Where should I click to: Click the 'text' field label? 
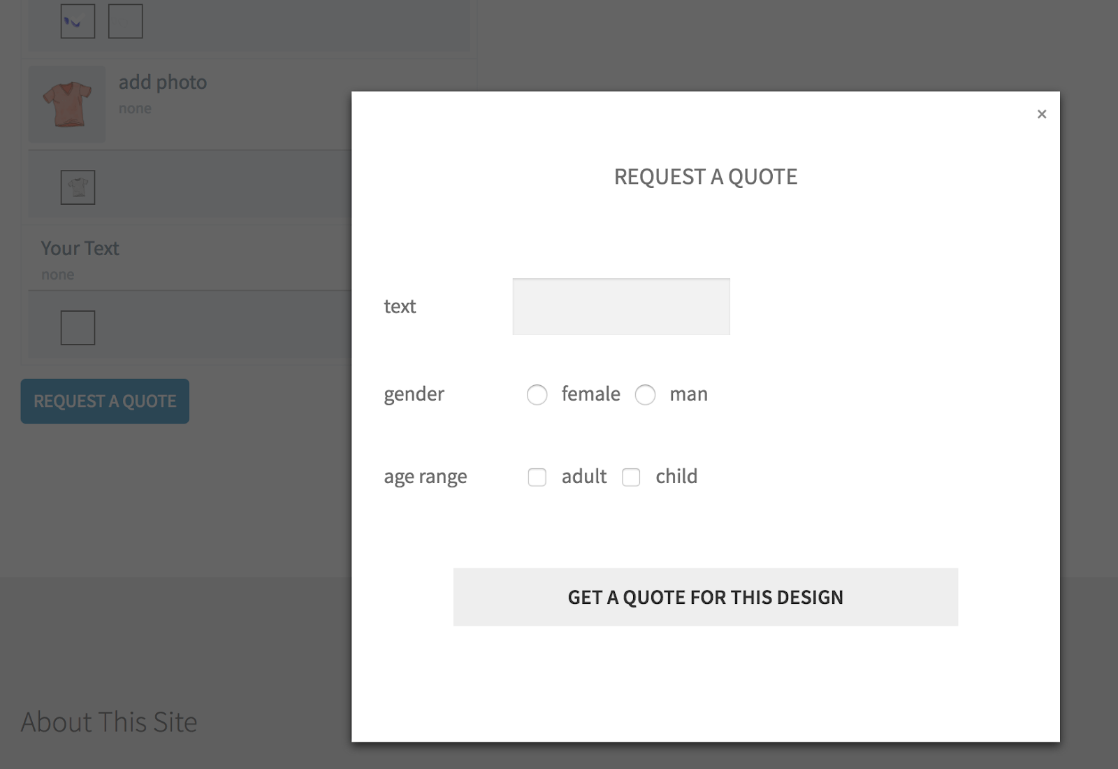point(400,306)
